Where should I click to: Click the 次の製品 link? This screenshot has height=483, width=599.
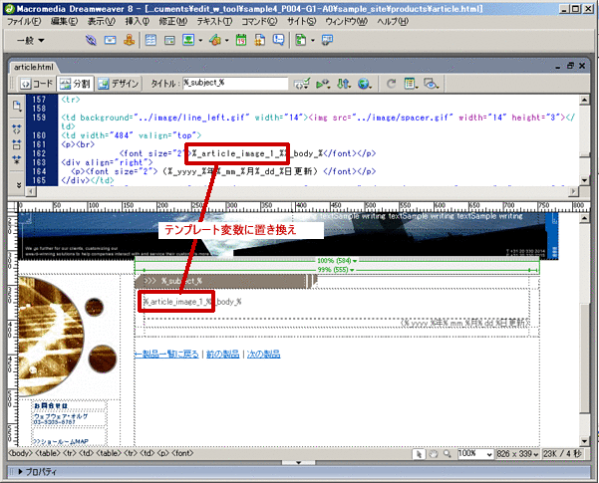[263, 355]
